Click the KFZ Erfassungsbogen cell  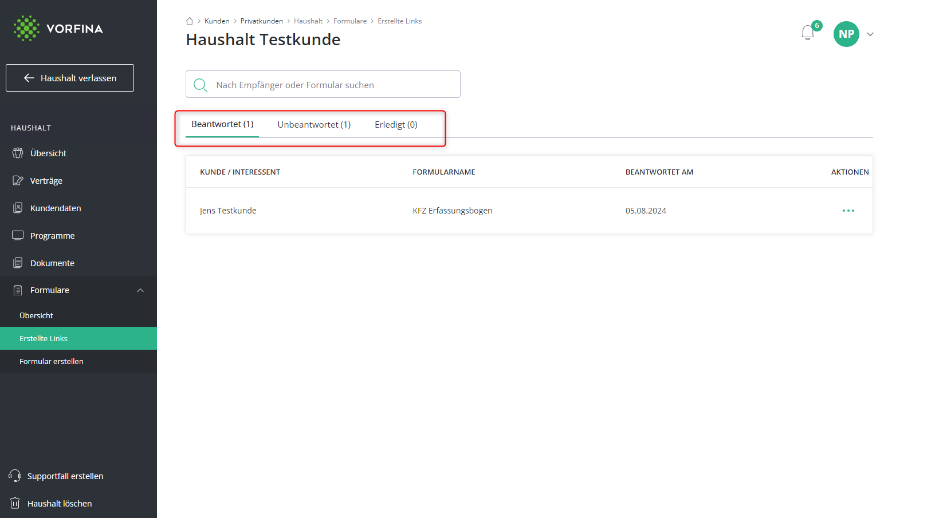tap(453, 211)
